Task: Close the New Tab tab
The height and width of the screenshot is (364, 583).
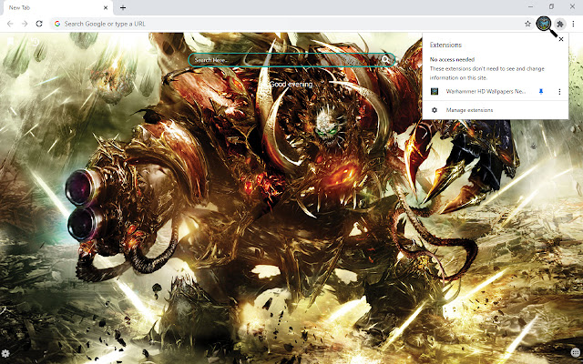Action: (x=106, y=8)
